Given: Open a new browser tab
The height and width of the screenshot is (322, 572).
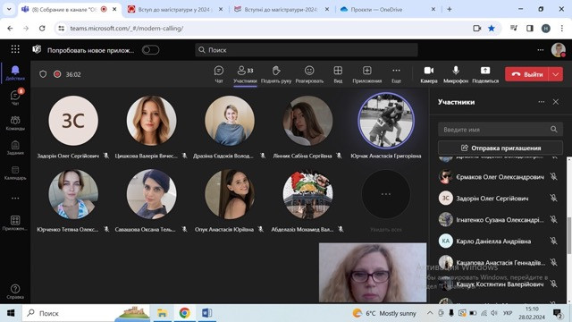Looking at the screenshot, I should click(x=449, y=10).
